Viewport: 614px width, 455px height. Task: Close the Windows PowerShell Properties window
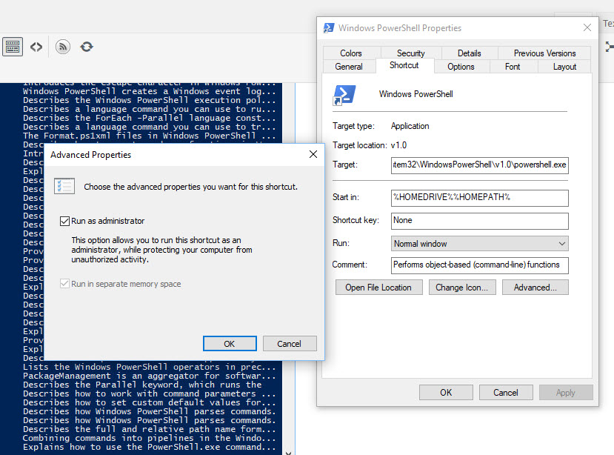tap(587, 27)
